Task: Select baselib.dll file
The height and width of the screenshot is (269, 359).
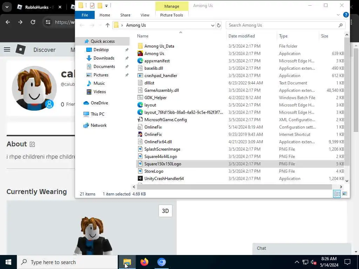Action: 154,68
